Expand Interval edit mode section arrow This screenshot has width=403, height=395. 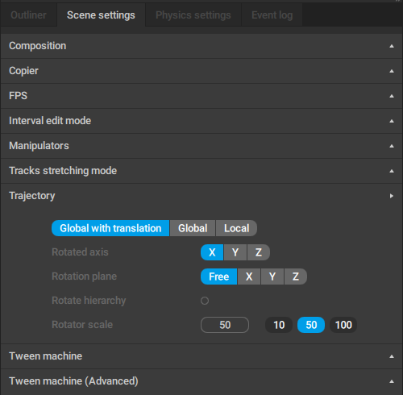(392, 121)
